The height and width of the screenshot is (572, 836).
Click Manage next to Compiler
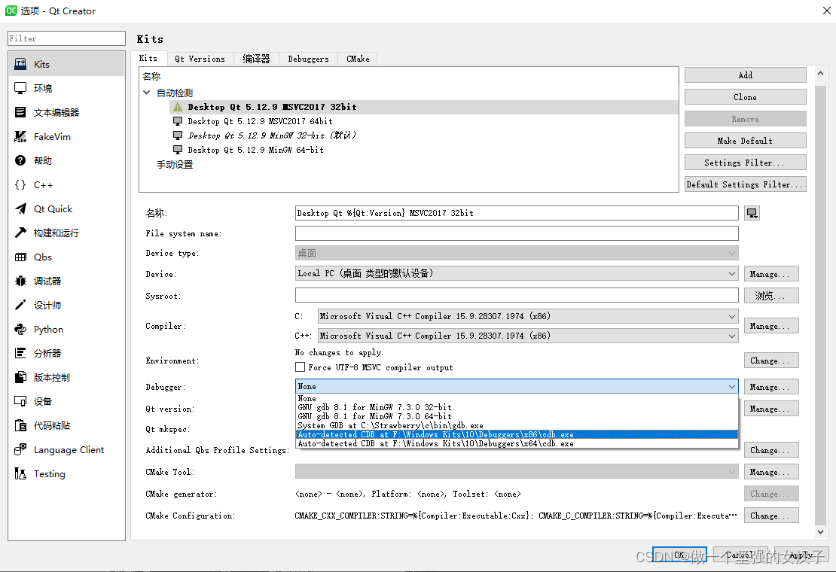tap(771, 326)
